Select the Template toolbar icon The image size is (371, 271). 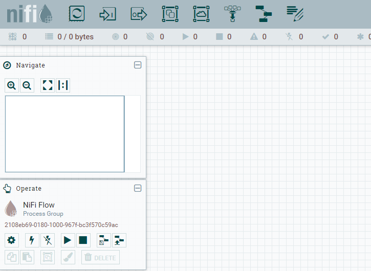pos(264,14)
